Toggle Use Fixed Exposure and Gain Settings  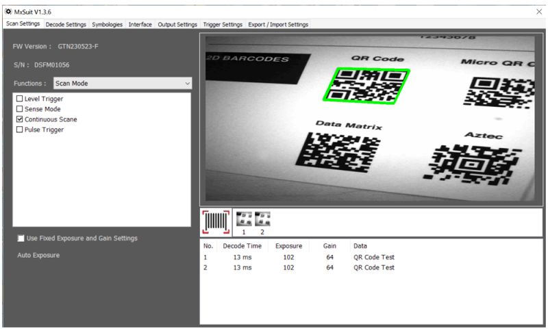coord(21,238)
